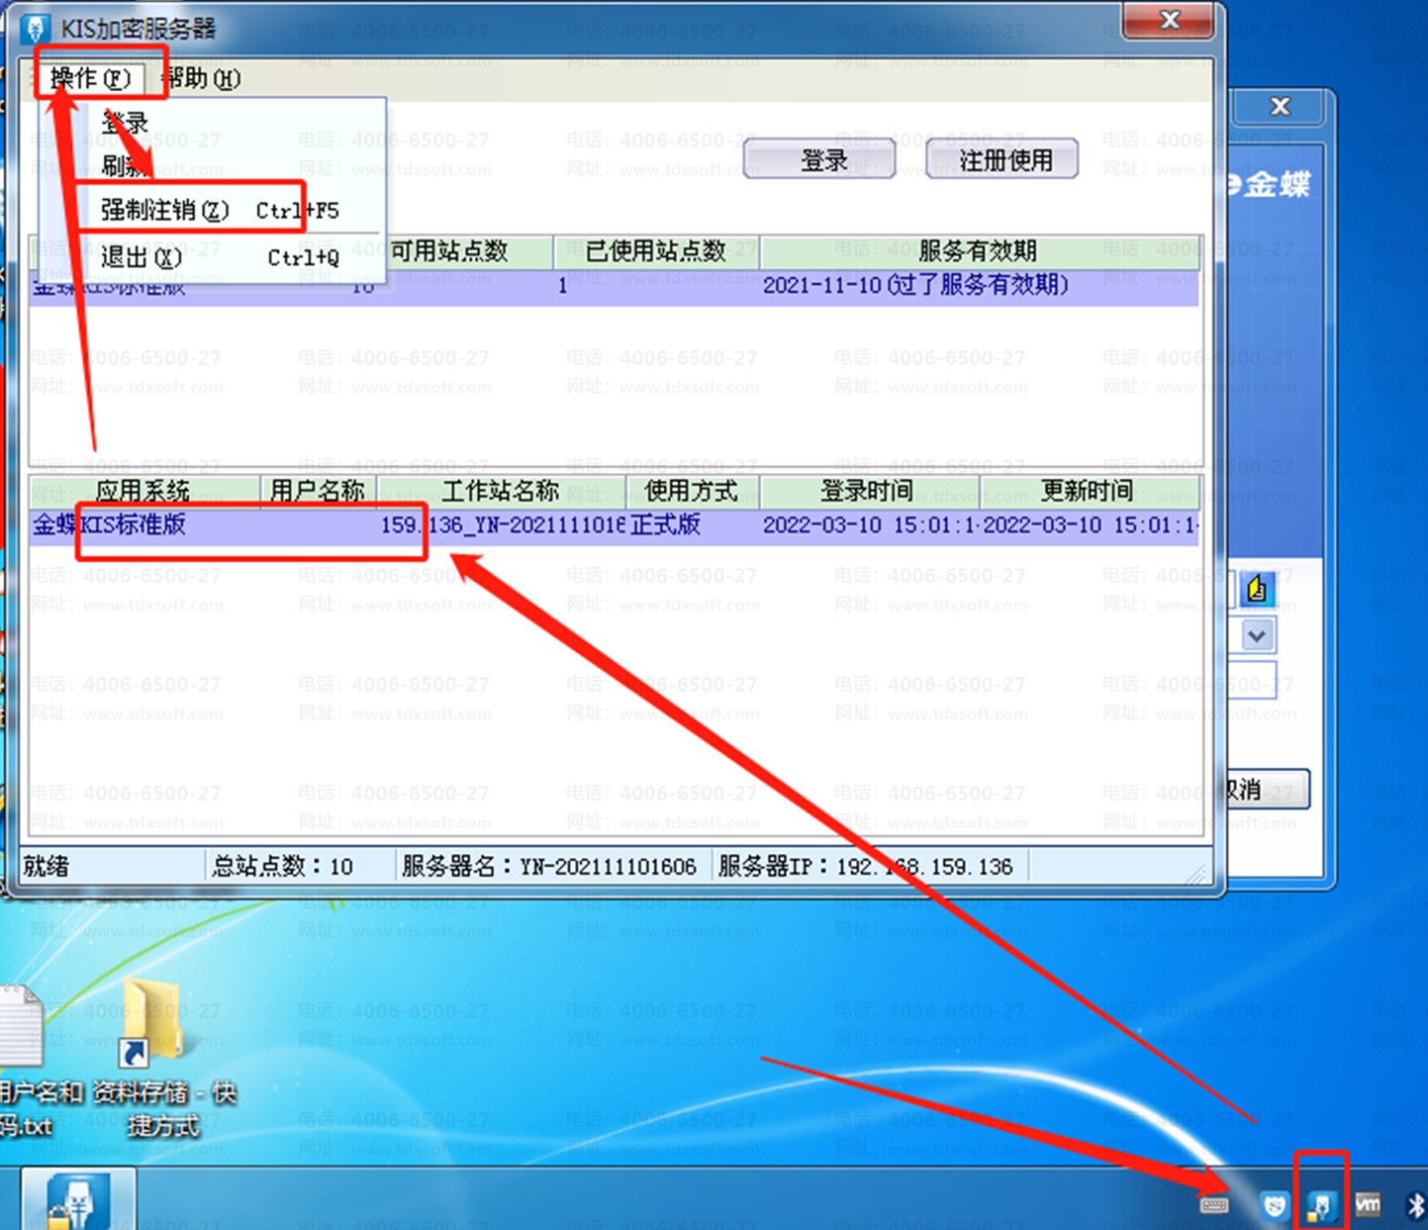This screenshot has height=1230, width=1428.
Task: Click the 注册使用 button
Action: [x=1003, y=160]
